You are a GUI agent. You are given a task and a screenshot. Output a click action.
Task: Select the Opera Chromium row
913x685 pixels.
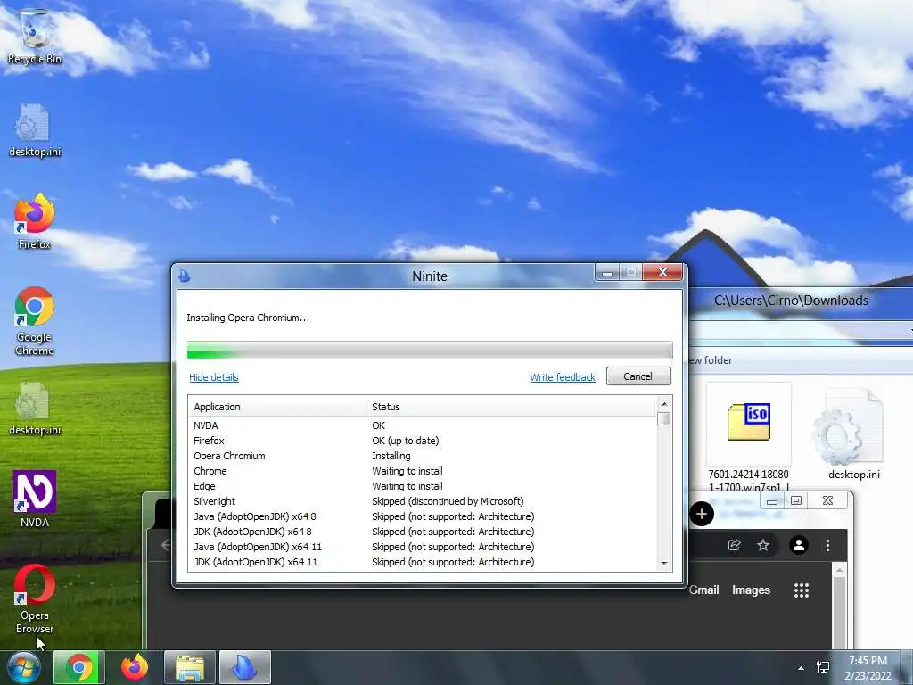coord(422,456)
